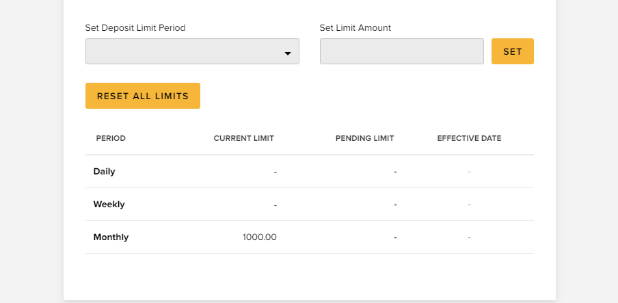Click the RESET ALL LIMITS button
Viewport: 618px width, 303px height.
point(142,96)
